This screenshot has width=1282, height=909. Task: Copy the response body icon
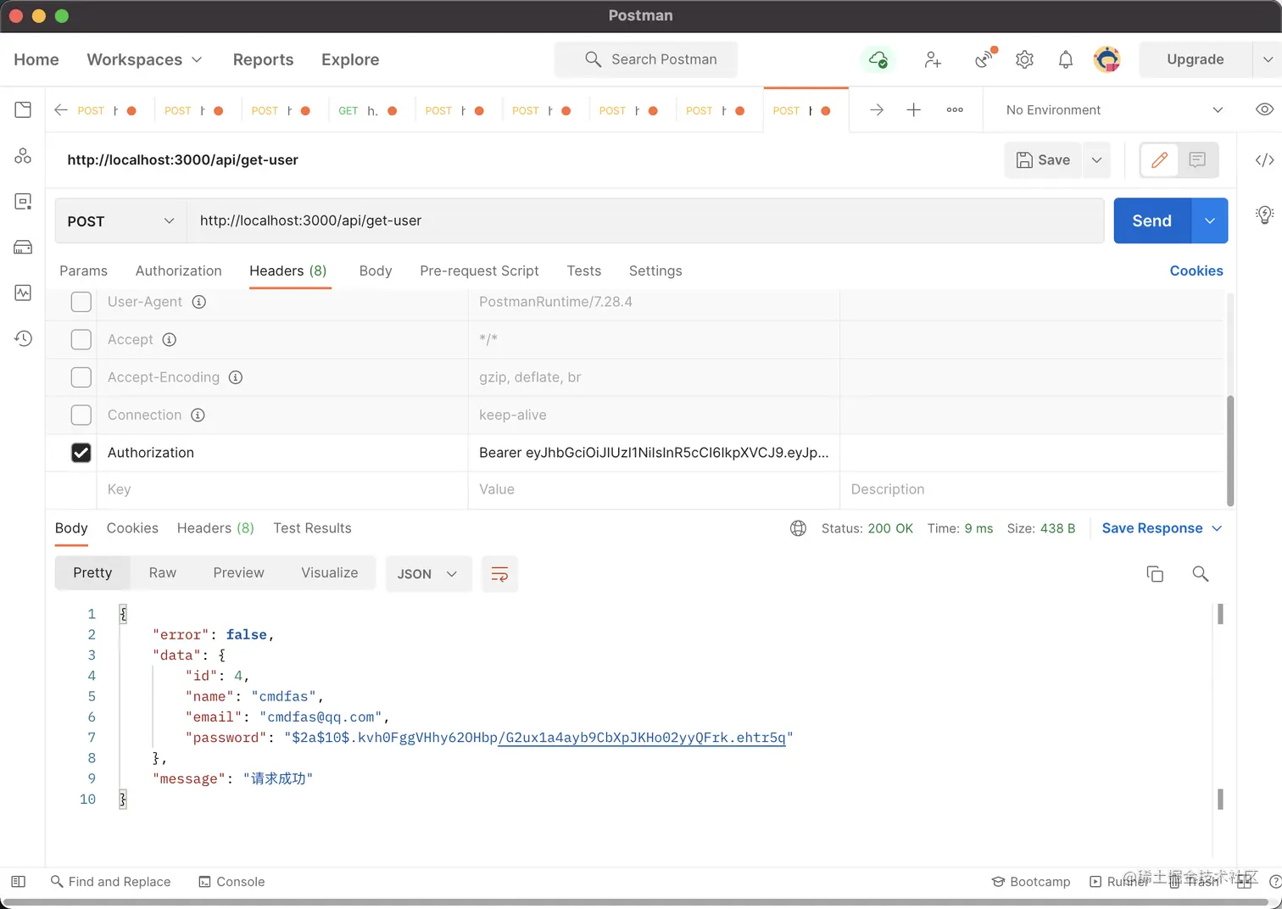tap(1155, 573)
